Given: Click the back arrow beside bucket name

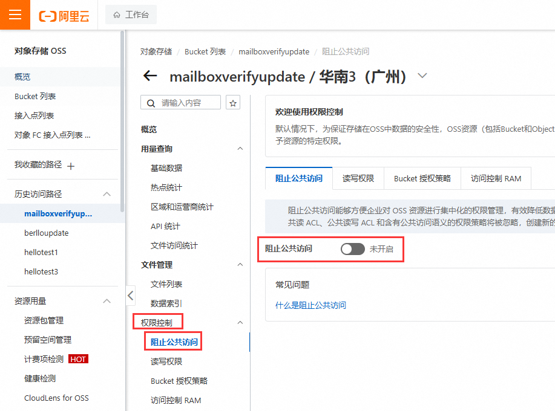Looking at the screenshot, I should pyautogui.click(x=149, y=76).
